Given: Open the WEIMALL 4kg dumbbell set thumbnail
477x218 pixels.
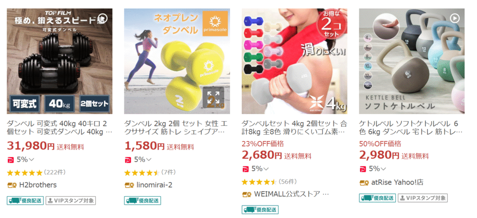Looking at the screenshot, I should tap(294, 61).
